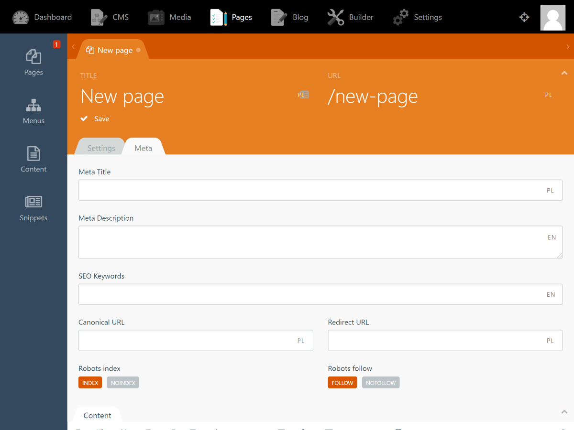Click the EN language tag in SEO Keywords
Image resolution: width=574 pixels, height=430 pixels.
[551, 295]
